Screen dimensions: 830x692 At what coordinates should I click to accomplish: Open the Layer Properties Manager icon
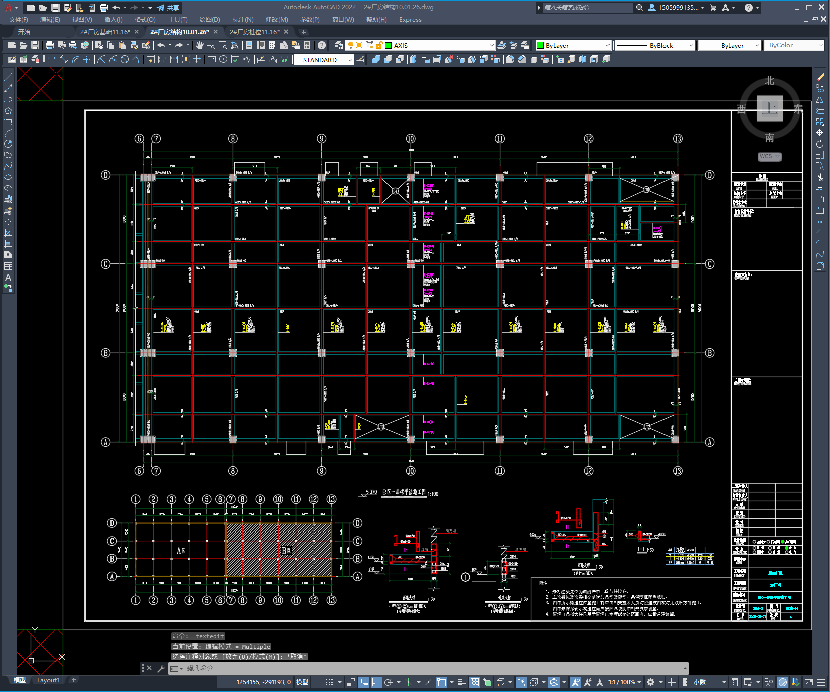pos(338,45)
